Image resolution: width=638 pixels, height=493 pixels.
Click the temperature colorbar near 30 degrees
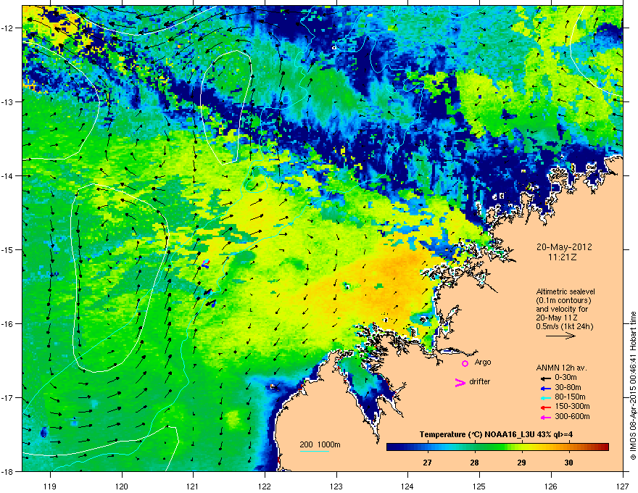click(569, 447)
